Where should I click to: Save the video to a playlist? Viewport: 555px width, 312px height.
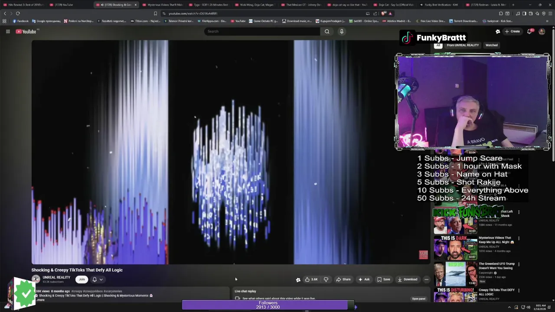coord(383,279)
